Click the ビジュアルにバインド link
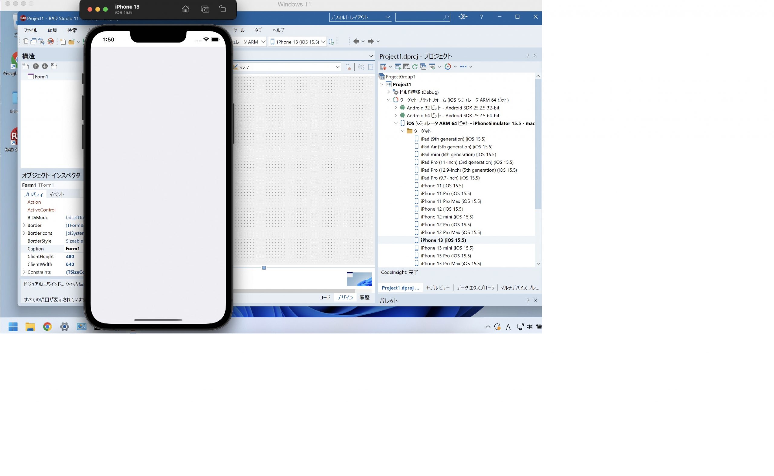 [44, 284]
